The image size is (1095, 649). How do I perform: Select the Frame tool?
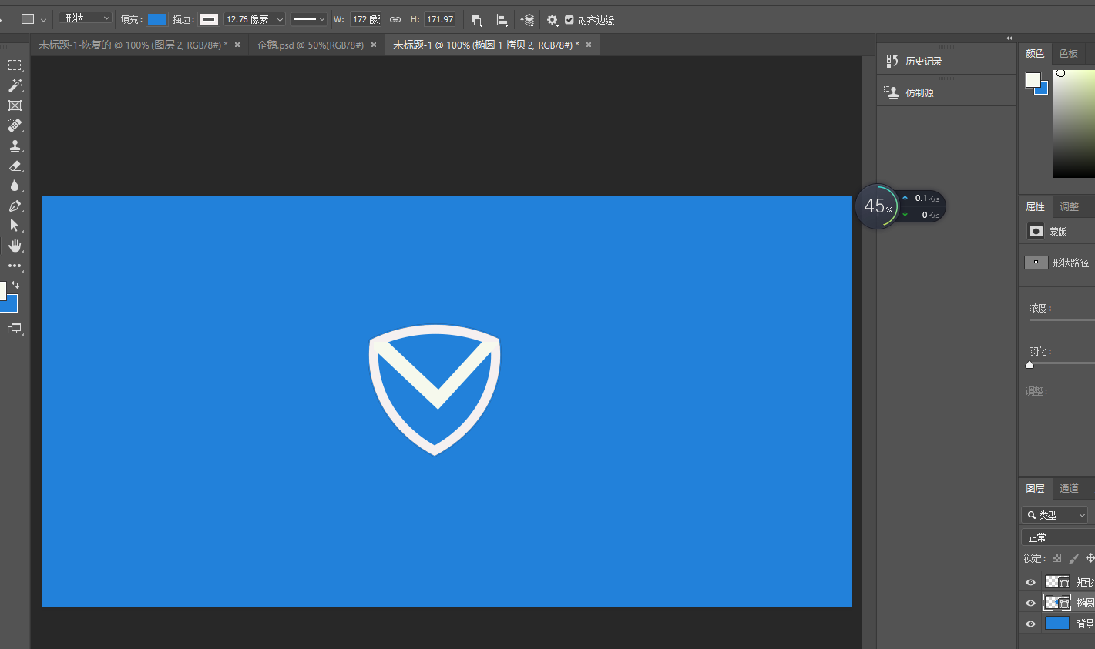(15, 105)
